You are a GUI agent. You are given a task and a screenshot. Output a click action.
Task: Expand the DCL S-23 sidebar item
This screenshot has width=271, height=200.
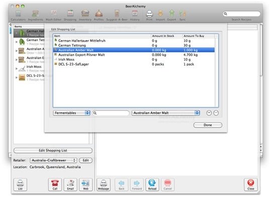(17, 78)
